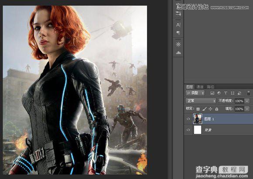Open the layer filter 类型 dropdown
The image size is (253, 179).
click(195, 93)
